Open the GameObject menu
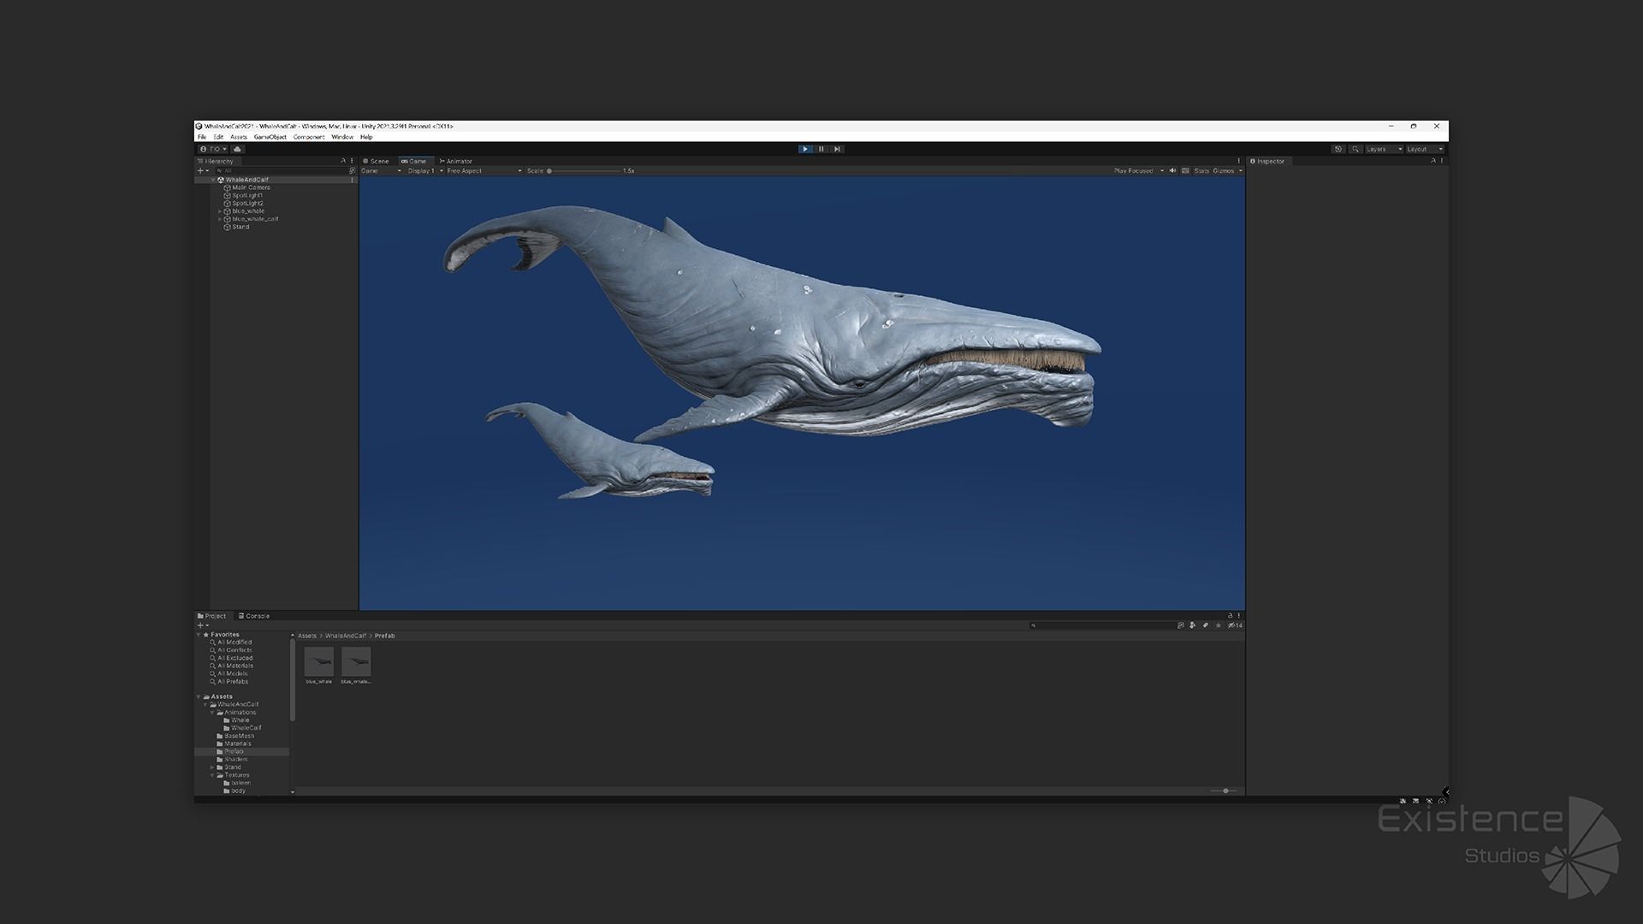The height and width of the screenshot is (924, 1643). pyautogui.click(x=270, y=137)
